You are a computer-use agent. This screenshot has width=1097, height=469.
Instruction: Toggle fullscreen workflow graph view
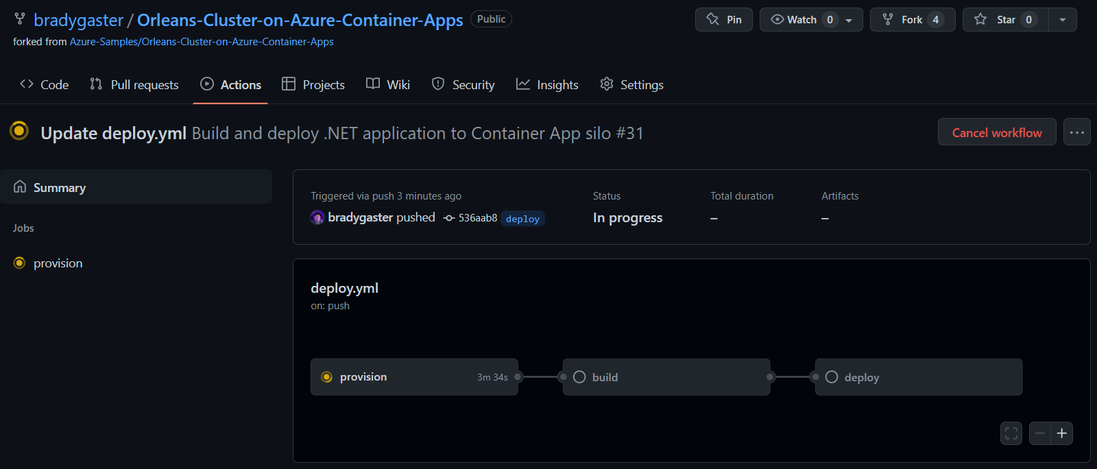(1011, 433)
